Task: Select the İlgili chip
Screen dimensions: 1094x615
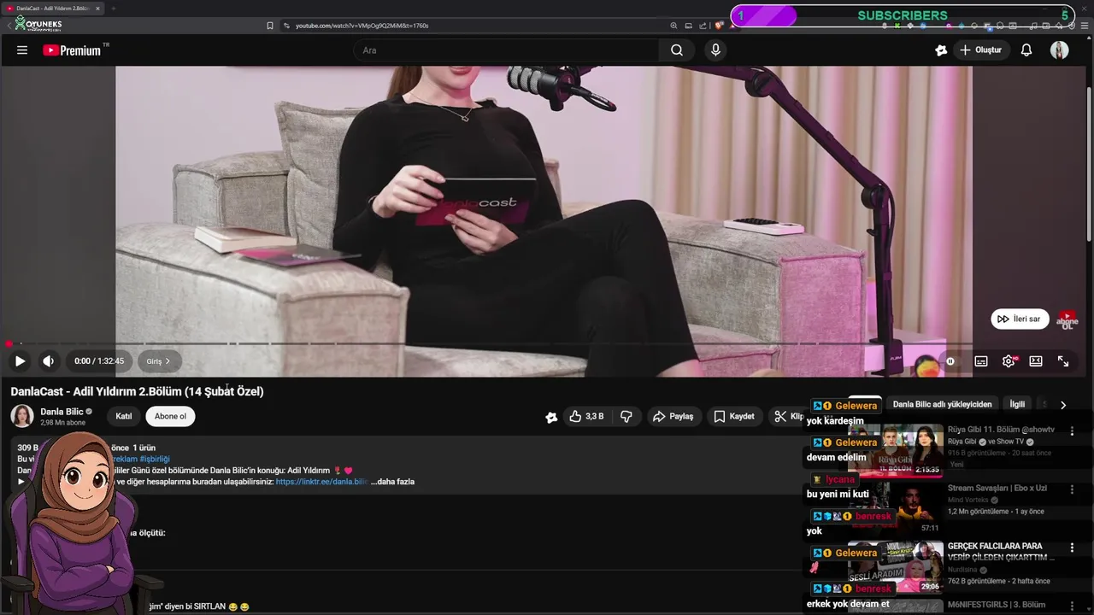Action: 1017,404
